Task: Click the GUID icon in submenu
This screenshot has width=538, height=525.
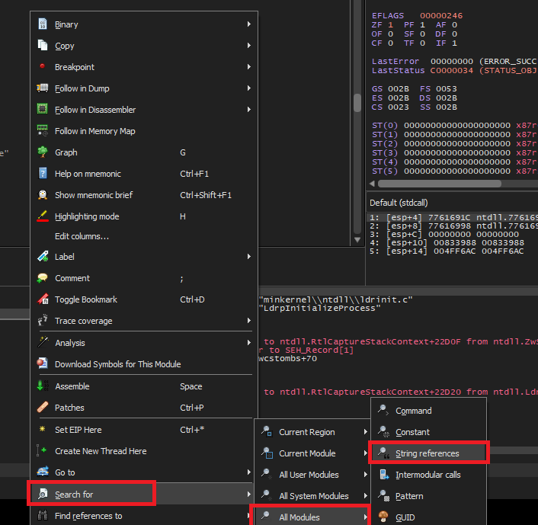Action: (383, 517)
